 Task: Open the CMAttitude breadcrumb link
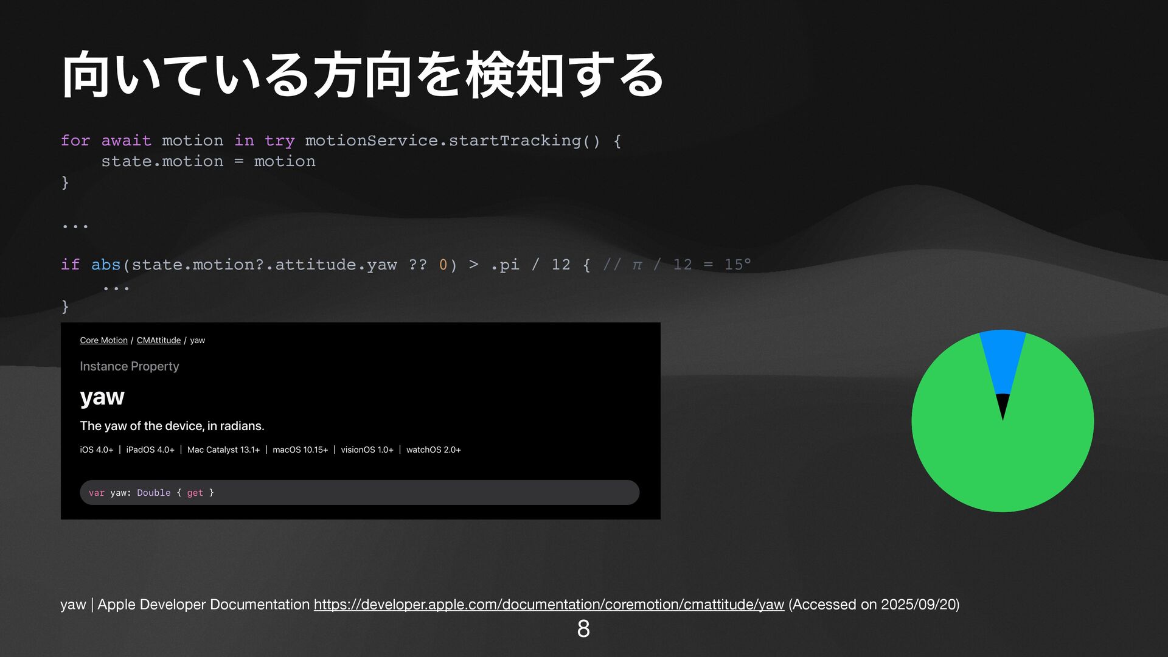(158, 340)
